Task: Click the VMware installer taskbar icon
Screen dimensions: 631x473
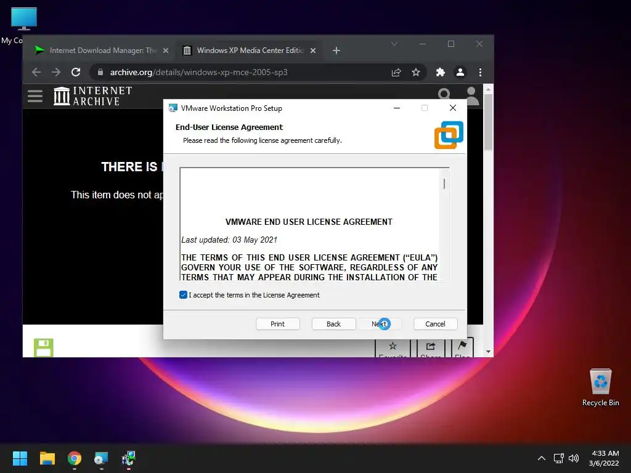Action: click(x=101, y=458)
